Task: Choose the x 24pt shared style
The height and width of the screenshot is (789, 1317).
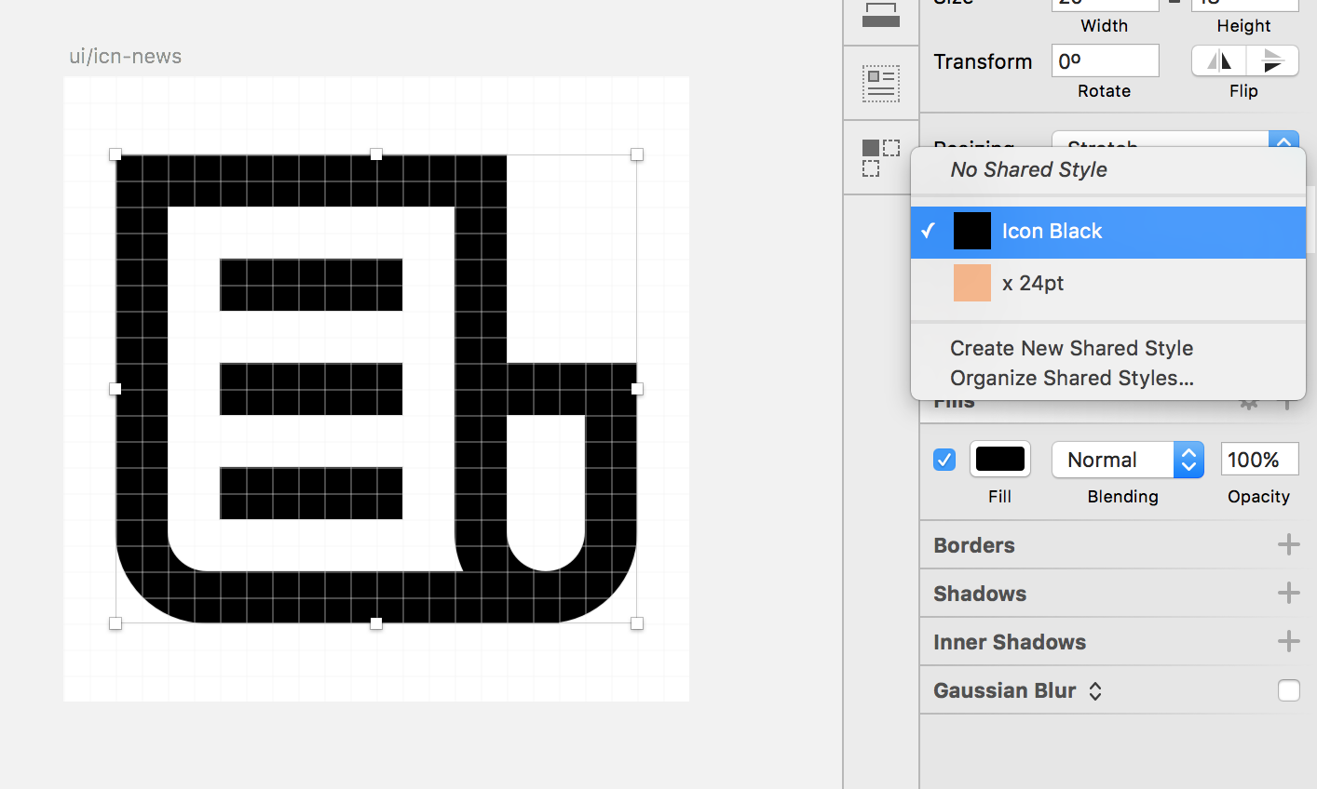Action: [x=1032, y=283]
